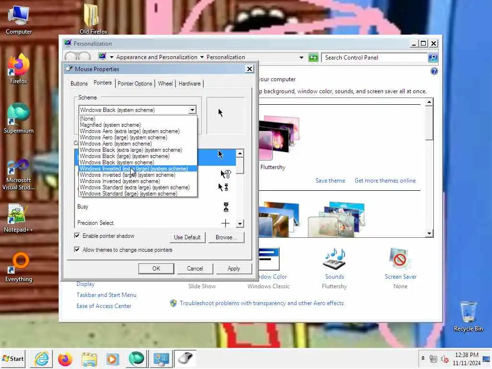
Task: Switch to the Pointer Options tab
Action: [x=135, y=84]
